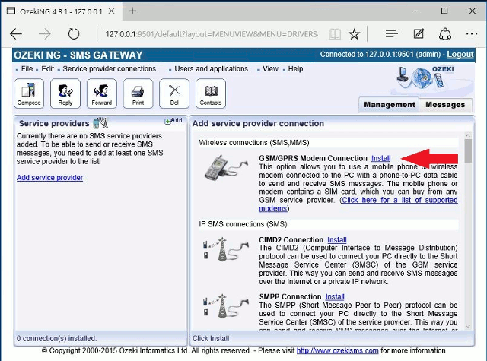Click the IP SMS connections (SMS) heading

[x=243, y=224]
